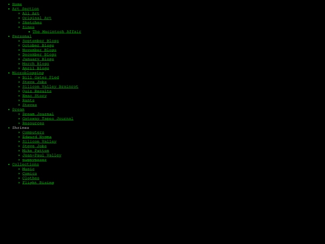Open the Gateway Tapes Journal link
The width and height of the screenshot is (325, 244).
pos(48,119)
